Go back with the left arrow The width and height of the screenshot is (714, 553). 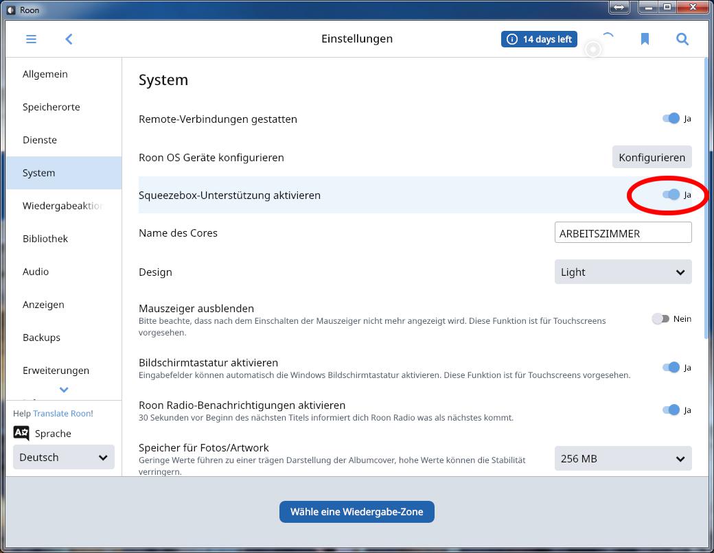coord(69,39)
